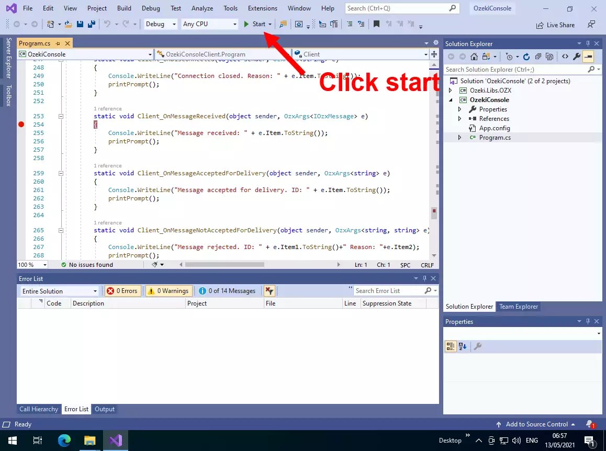606x451 pixels.
Task: Open the Properties window wrench icon
Action: tap(576, 56)
